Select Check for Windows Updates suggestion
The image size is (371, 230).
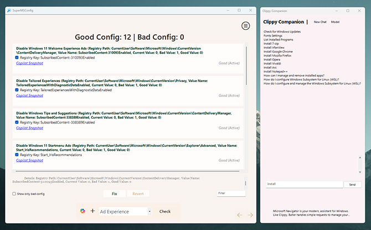point(282,32)
